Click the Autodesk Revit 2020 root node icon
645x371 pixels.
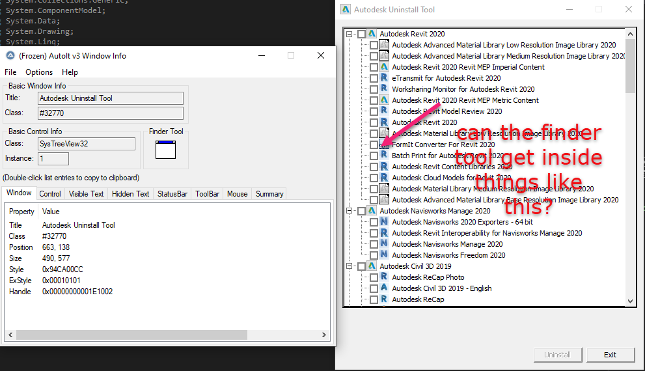coord(372,34)
